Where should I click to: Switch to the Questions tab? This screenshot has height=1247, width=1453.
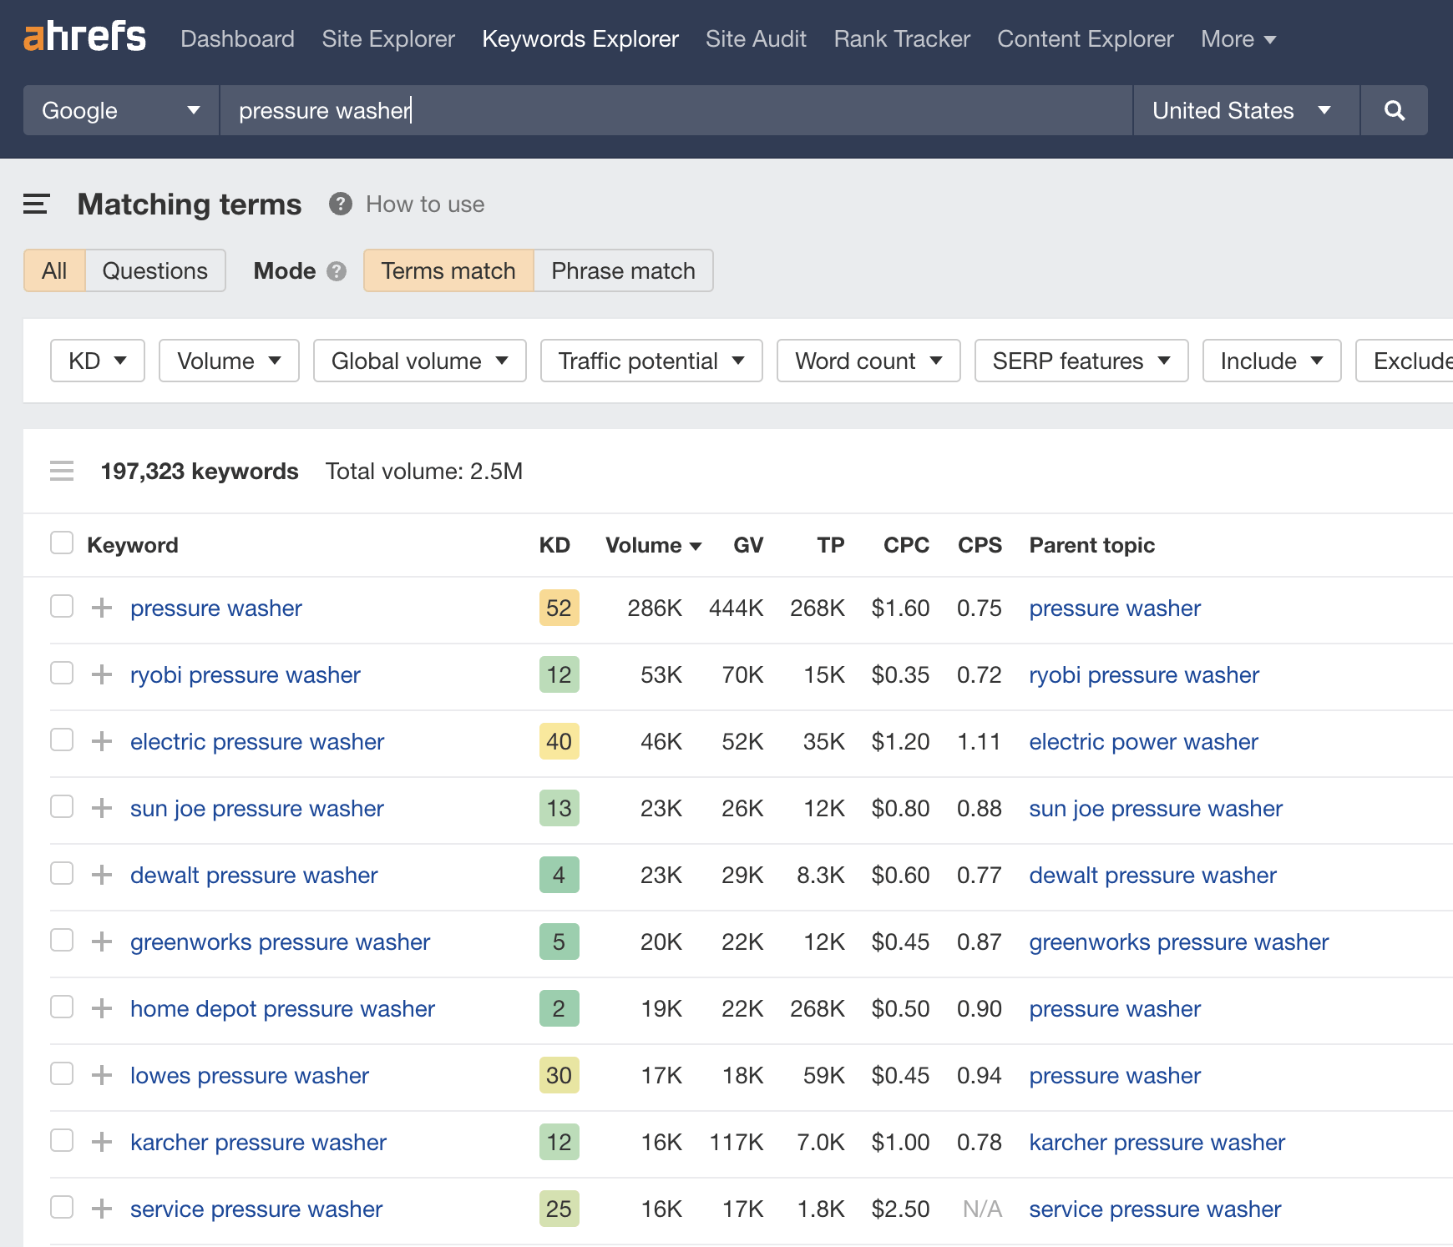point(154,270)
